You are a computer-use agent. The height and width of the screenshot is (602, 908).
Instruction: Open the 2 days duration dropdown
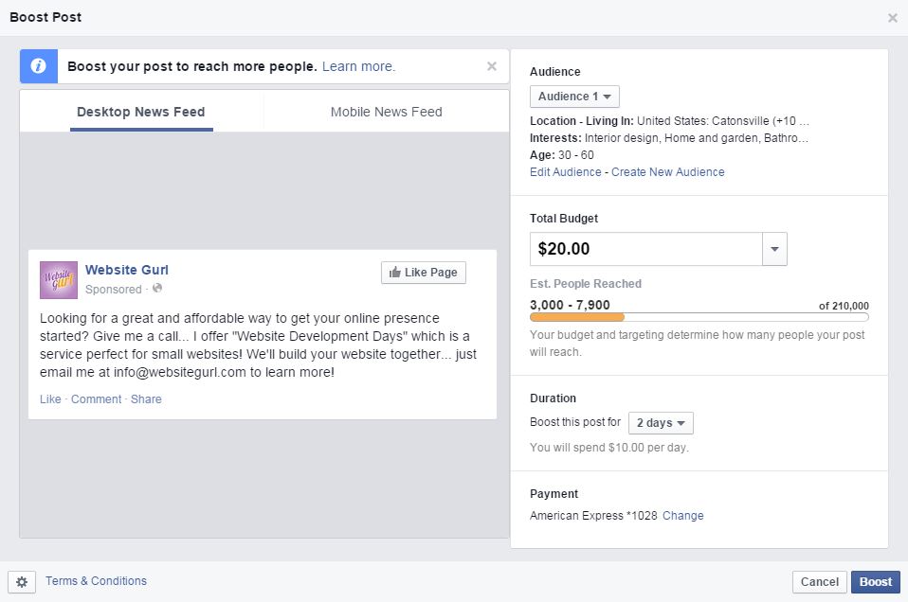click(661, 423)
